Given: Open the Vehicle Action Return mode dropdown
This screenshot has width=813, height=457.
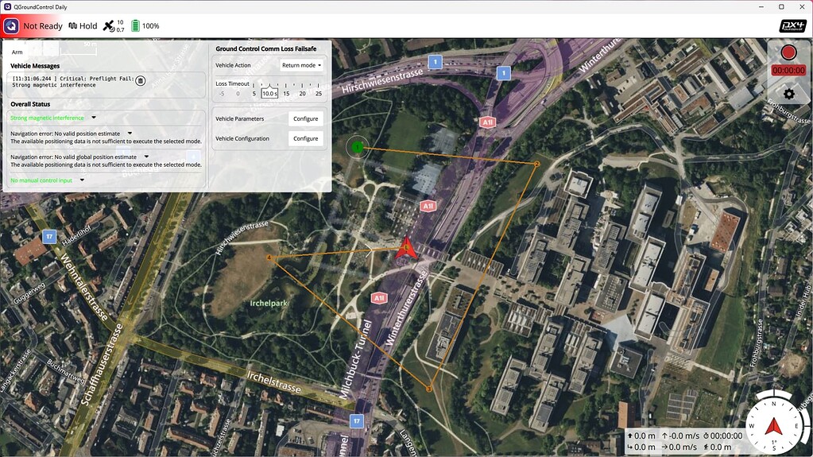Looking at the screenshot, I should (302, 65).
